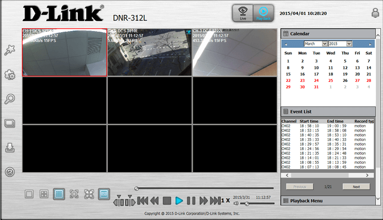This screenshot has width=383, height=220.
Task: Open the help icon in left sidebar
Action: point(10,172)
